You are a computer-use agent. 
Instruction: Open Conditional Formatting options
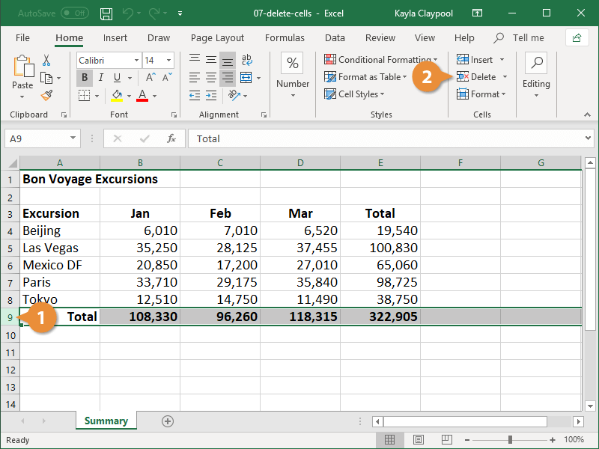[379, 58]
